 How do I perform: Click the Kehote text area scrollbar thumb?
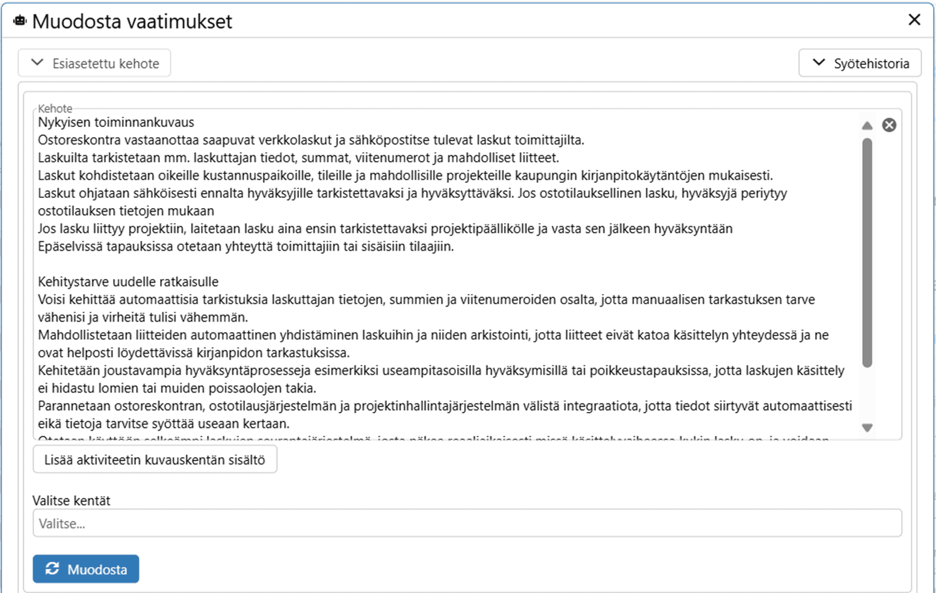pos(867,253)
